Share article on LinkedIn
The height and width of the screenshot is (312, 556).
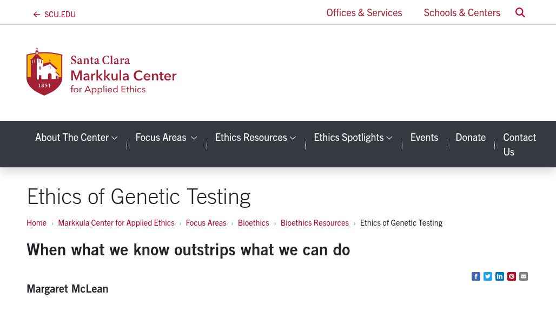500,276
